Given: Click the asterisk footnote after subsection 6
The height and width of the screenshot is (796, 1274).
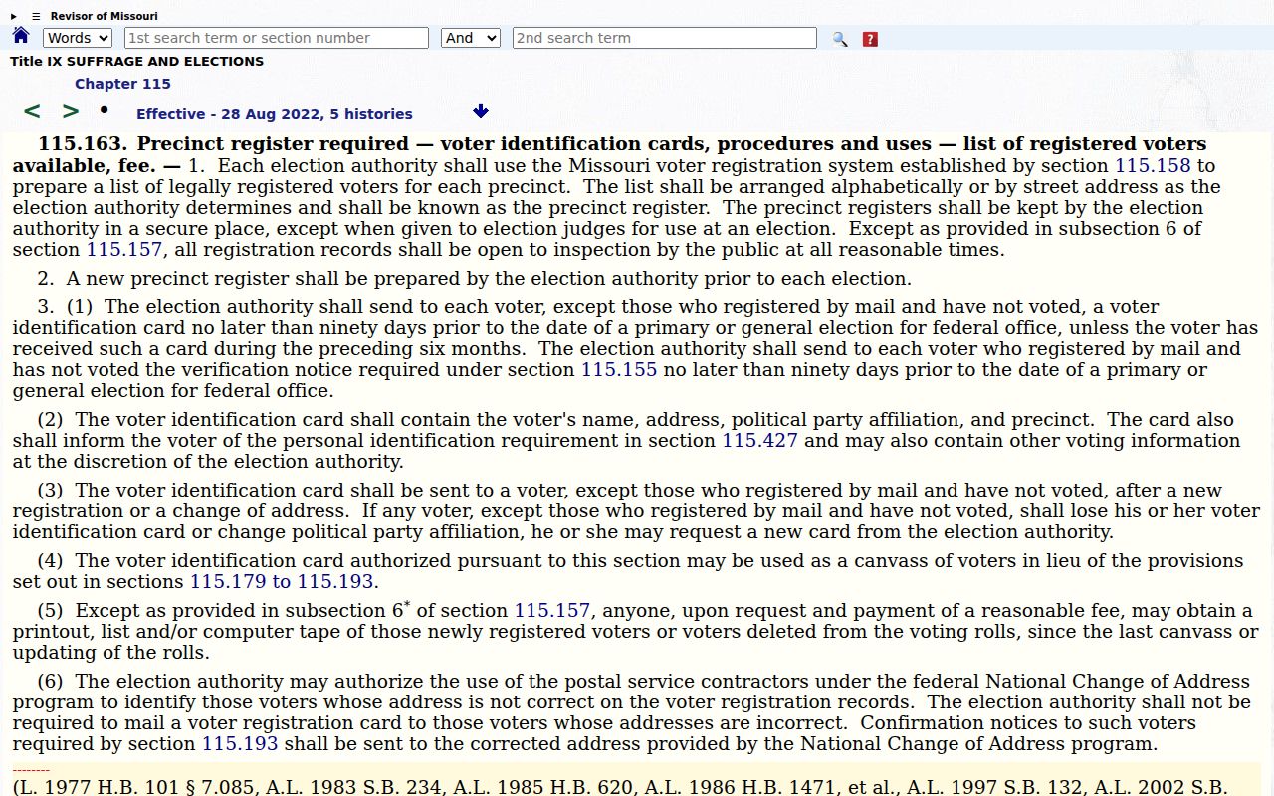Looking at the screenshot, I should pyautogui.click(x=407, y=604).
